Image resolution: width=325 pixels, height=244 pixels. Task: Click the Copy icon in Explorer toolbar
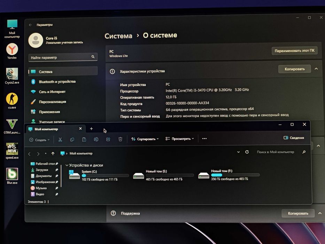pos(72,139)
